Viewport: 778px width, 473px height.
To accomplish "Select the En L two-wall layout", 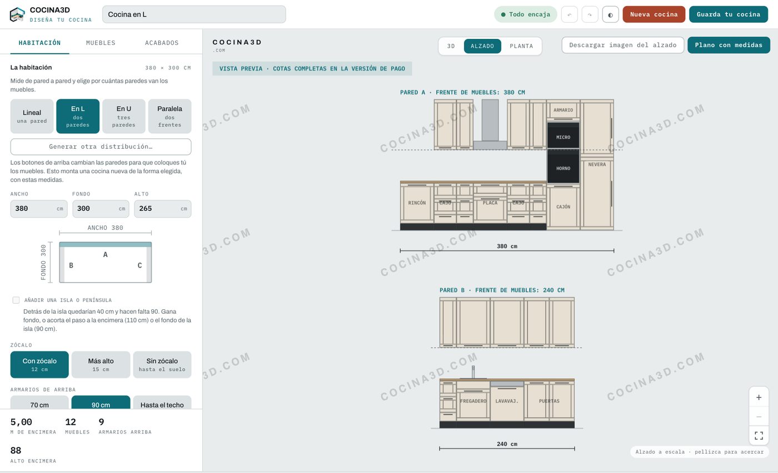I will coord(78,116).
